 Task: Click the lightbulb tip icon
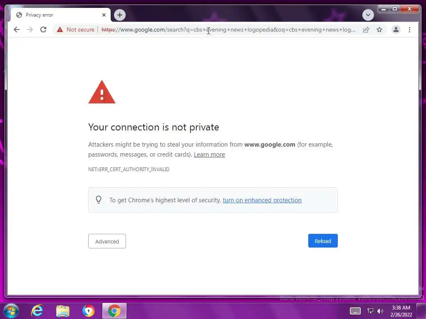99,200
